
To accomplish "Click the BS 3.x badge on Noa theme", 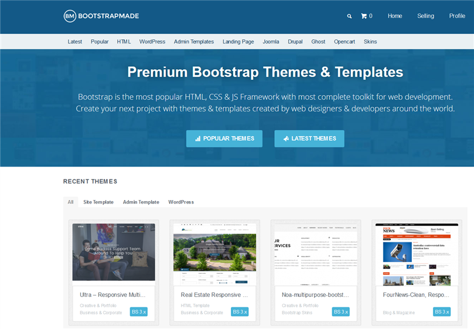I will click(x=340, y=312).
